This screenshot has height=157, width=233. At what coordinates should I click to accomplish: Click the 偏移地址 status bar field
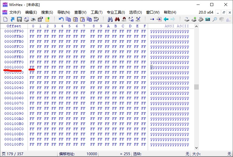coord(78,154)
